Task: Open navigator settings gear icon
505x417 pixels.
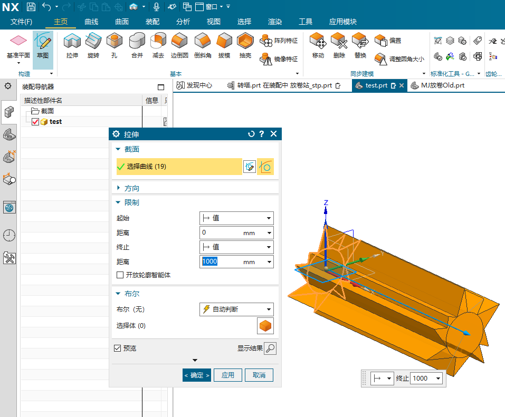Action: tap(8, 86)
